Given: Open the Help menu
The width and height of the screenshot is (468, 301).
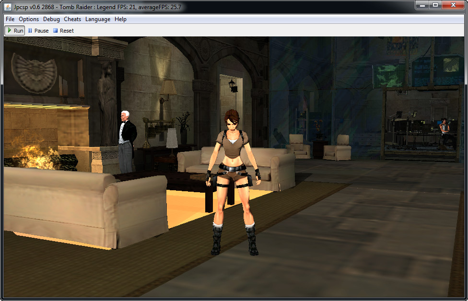Looking at the screenshot, I should click(120, 19).
